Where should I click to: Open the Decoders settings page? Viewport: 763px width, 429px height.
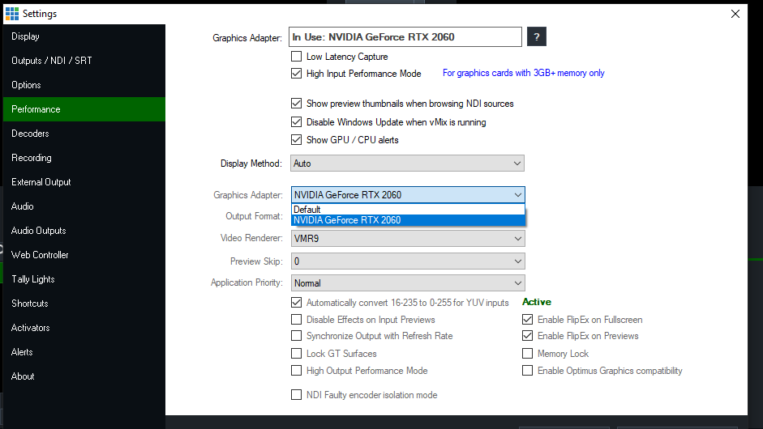click(84, 134)
